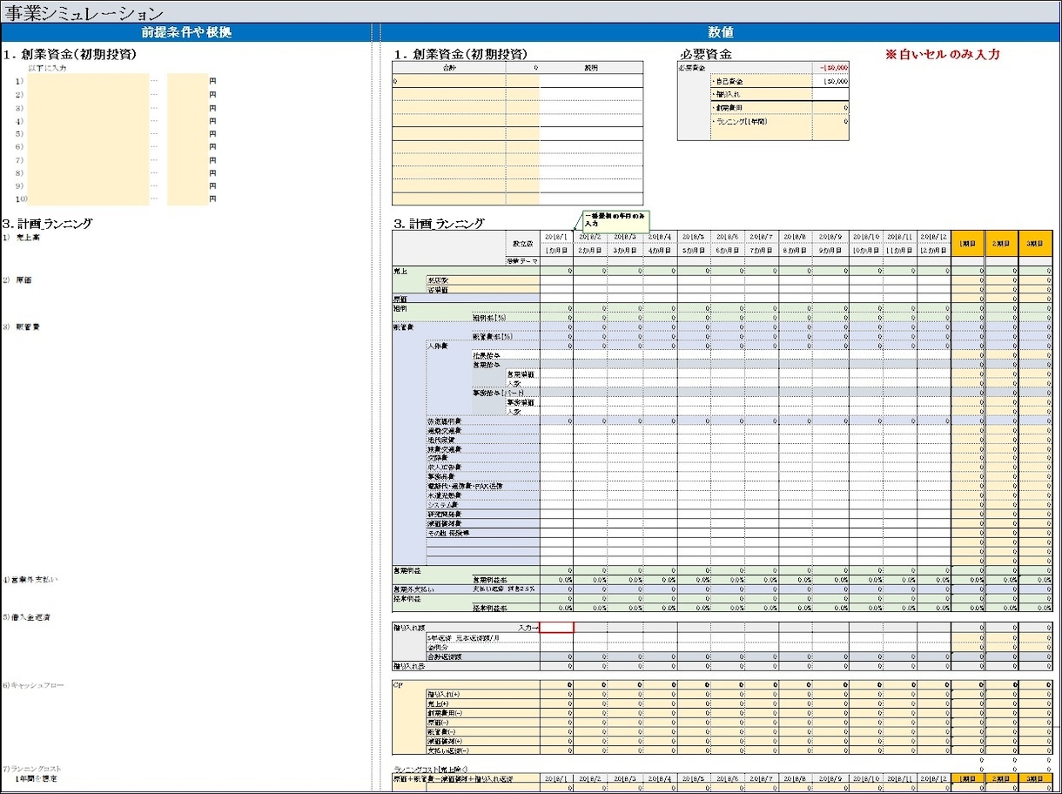Click the 説明 column header in startup funds table
The height and width of the screenshot is (794, 1062).
[x=591, y=67]
